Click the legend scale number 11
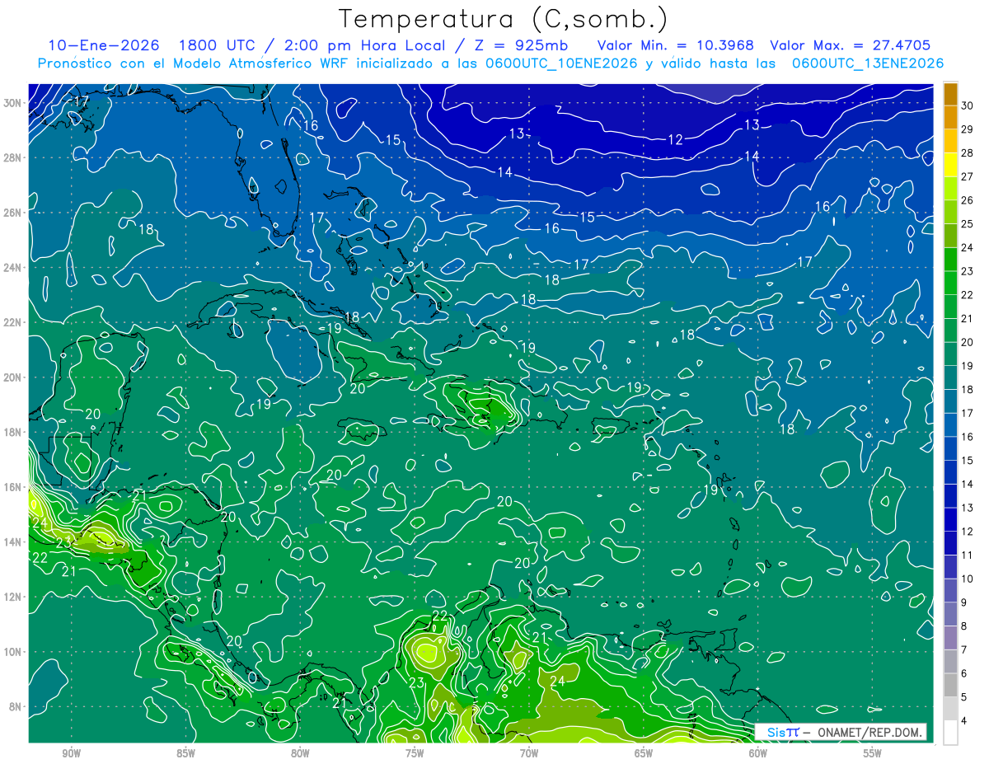989x764 pixels. coord(968,555)
